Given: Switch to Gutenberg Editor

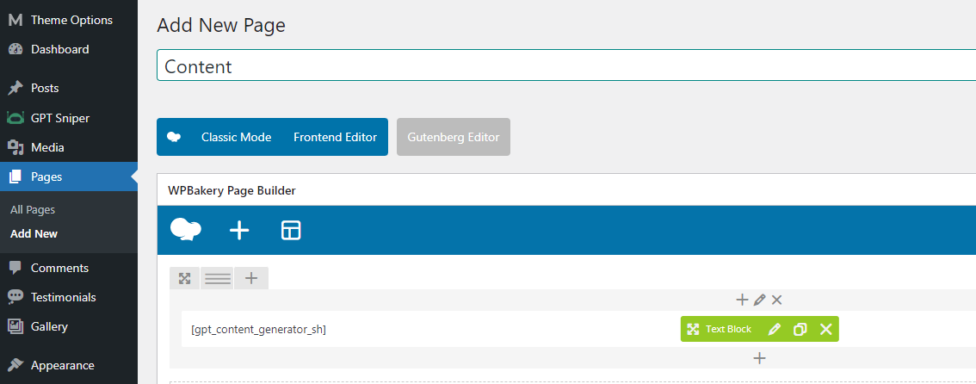Looking at the screenshot, I should [x=453, y=137].
